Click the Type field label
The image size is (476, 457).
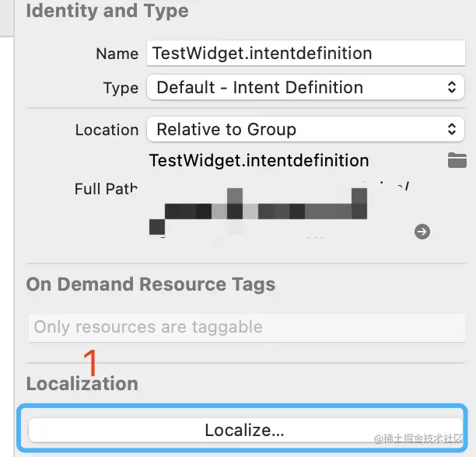tap(121, 89)
